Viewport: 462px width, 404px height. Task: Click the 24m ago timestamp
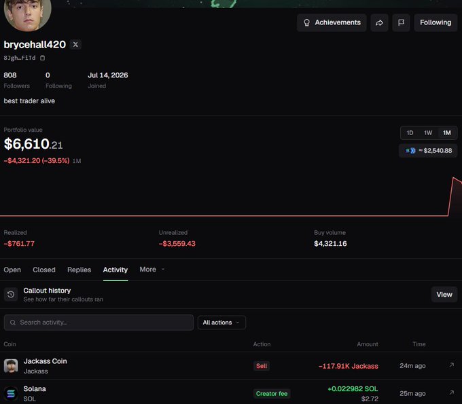(x=412, y=366)
